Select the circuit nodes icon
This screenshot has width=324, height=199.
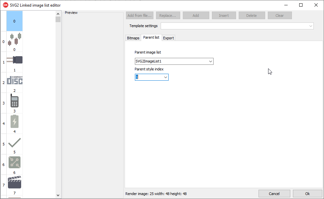[15, 162]
